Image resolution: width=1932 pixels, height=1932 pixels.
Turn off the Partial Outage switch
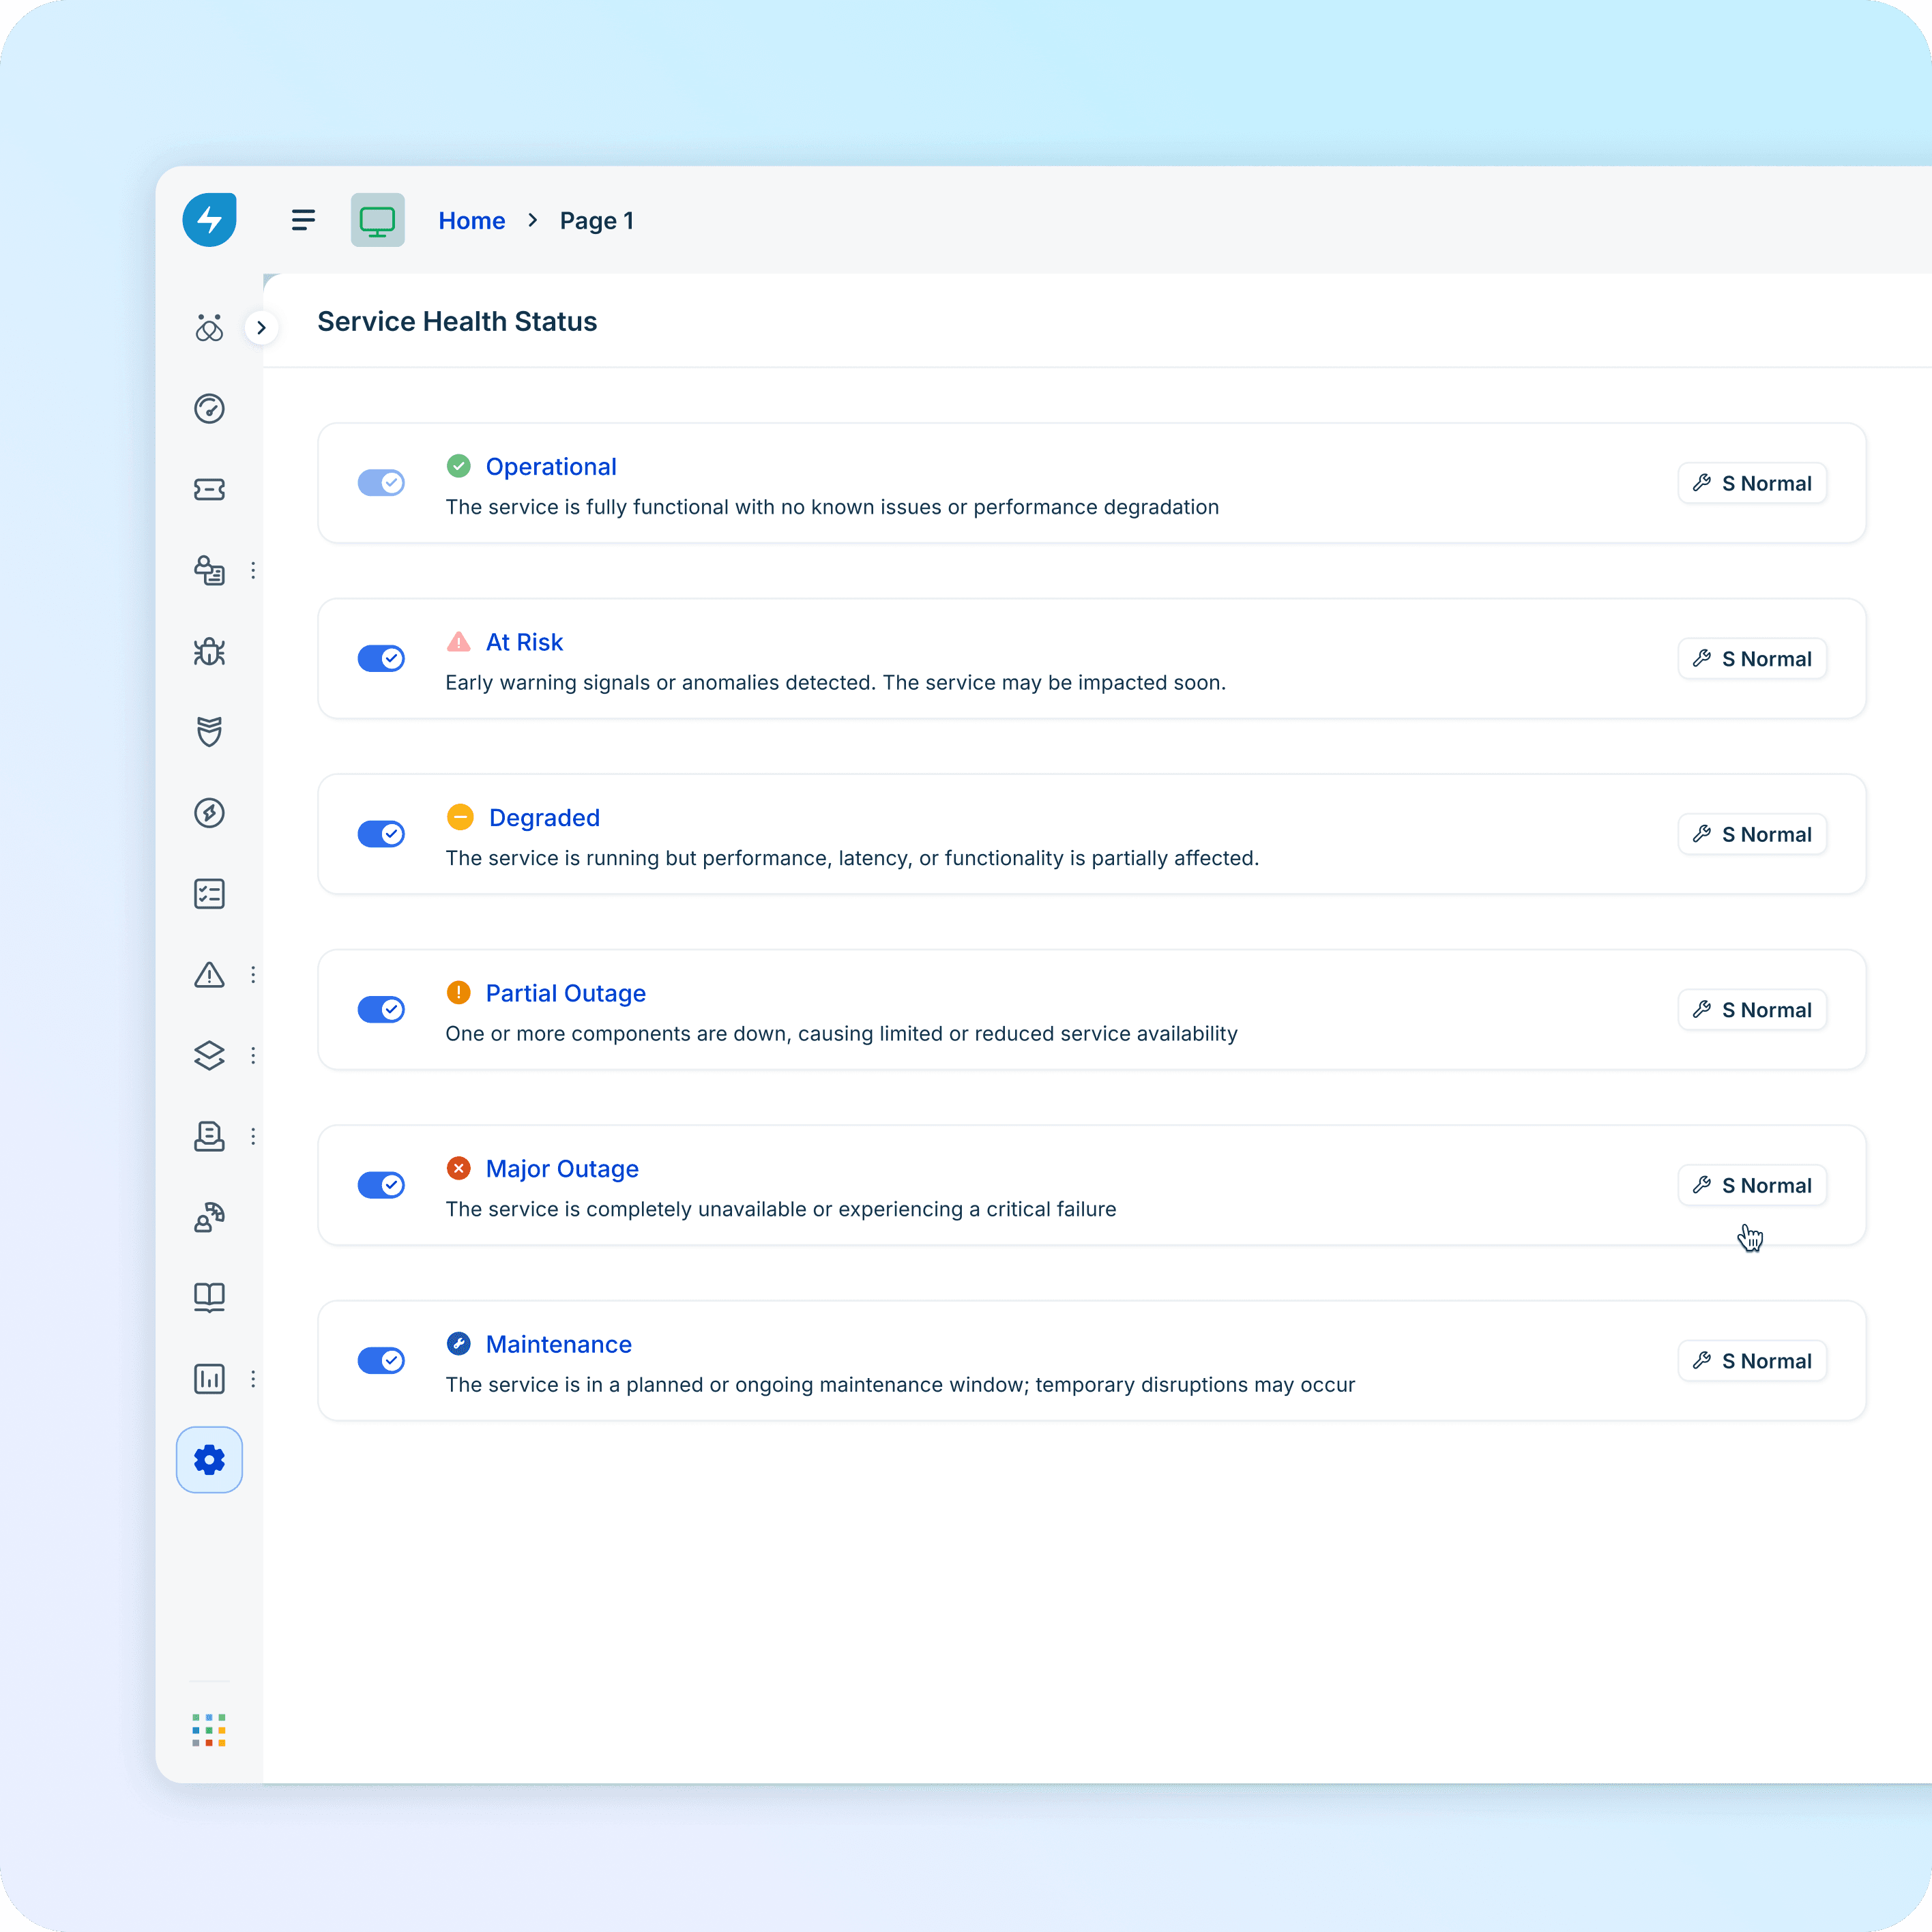coord(381,1010)
